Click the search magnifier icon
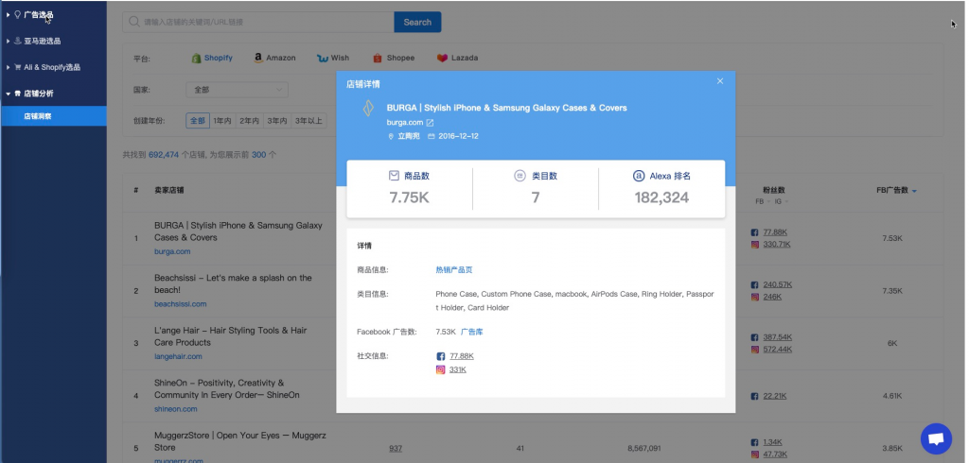 [x=133, y=23]
